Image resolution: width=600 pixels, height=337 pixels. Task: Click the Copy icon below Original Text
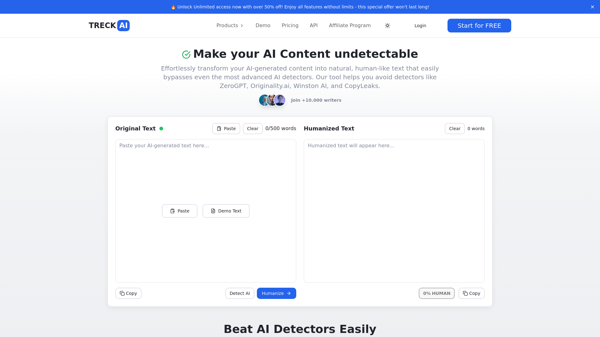pos(122,293)
